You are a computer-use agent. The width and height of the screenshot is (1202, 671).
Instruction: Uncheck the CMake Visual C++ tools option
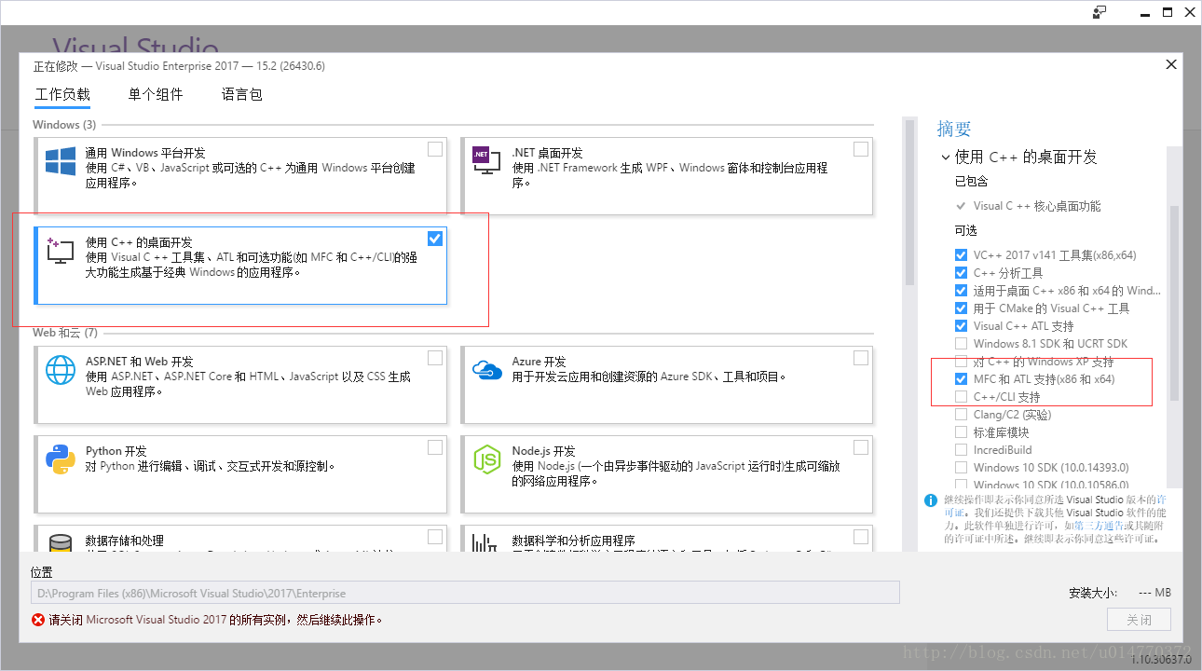point(961,308)
